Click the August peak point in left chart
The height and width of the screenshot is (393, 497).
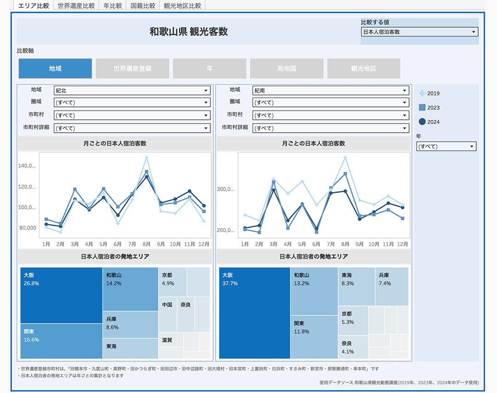click(x=146, y=158)
